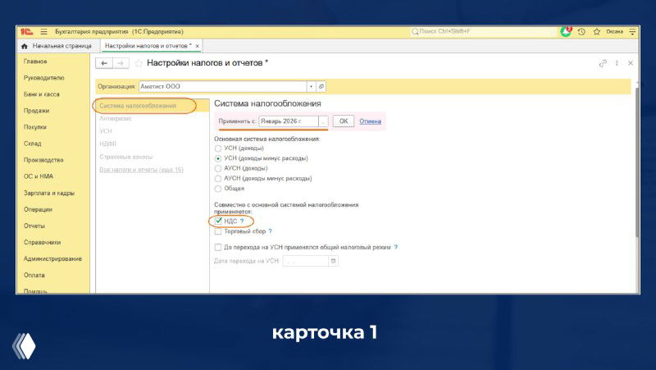Switch to Начальная страница tab
Viewport: 656px width, 370px height.
click(x=57, y=46)
